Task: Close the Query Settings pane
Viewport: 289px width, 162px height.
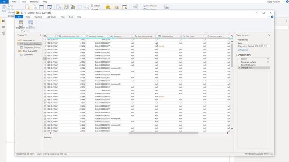Action: pyautogui.click(x=269, y=35)
